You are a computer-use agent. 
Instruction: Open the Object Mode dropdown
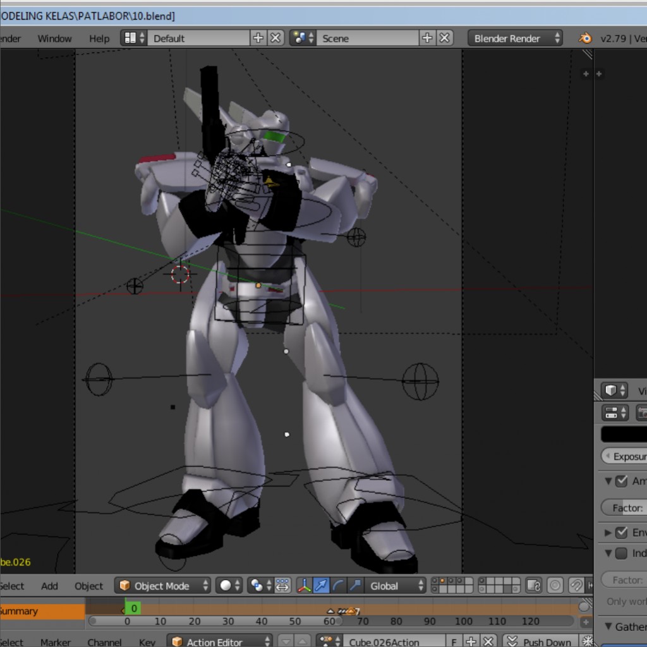click(163, 586)
